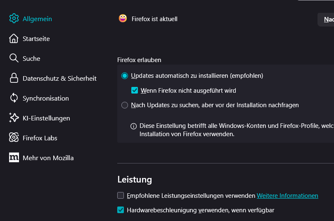Viewport: 334px width, 221px height.
Task: Disable Hardwarebeschleunigung verwenden checkbox
Action: point(121,210)
